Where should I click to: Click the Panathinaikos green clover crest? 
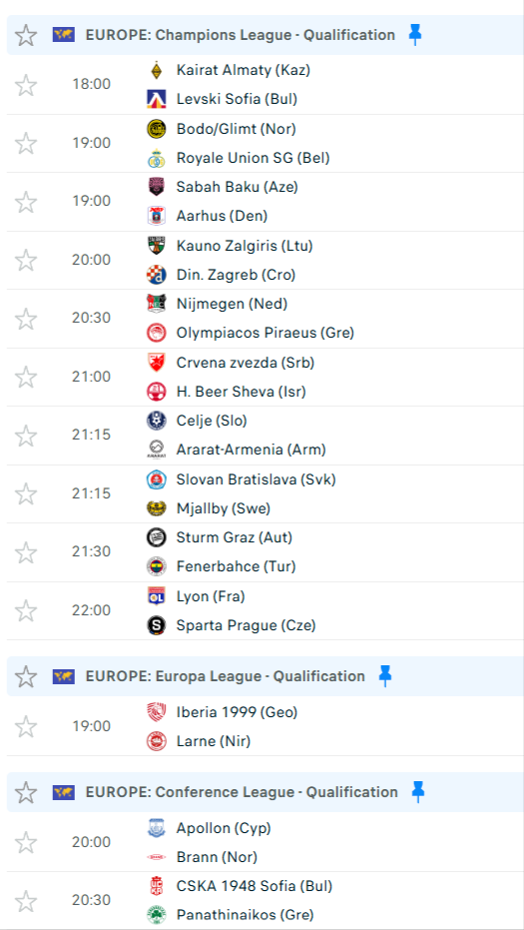pos(157,915)
